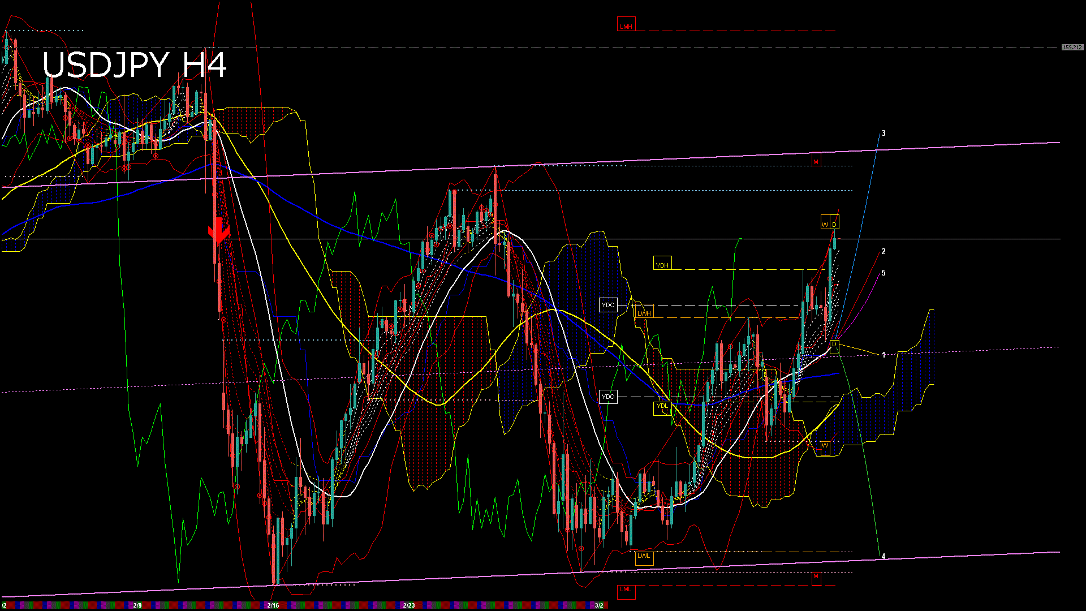This screenshot has height=611, width=1086.
Task: Toggle the W weekly pivot marker box
Action: point(825,222)
